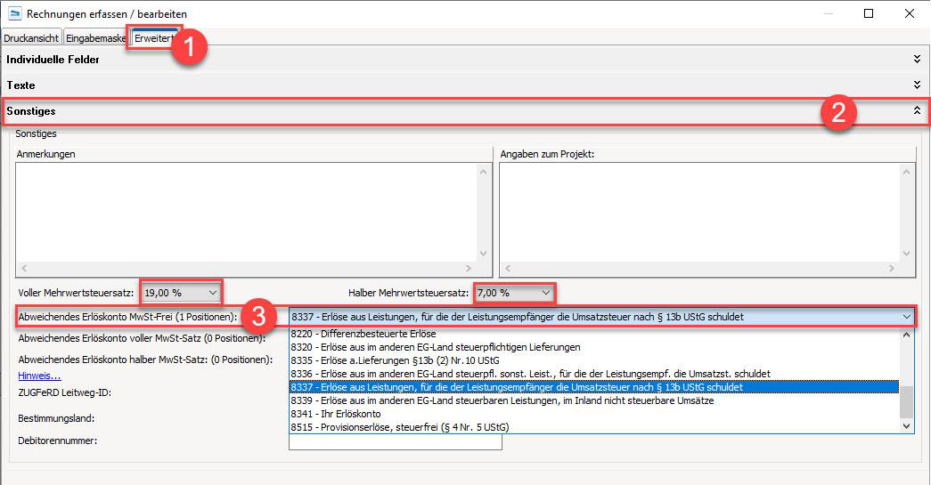This screenshot has width=931, height=485.
Task: Select 8515 Provisionserlöse, steuerfrei option
Action: [x=403, y=427]
